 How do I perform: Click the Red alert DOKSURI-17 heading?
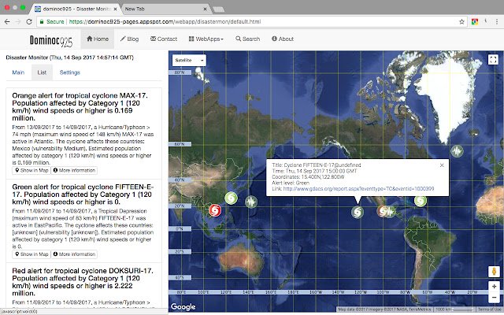(x=83, y=282)
